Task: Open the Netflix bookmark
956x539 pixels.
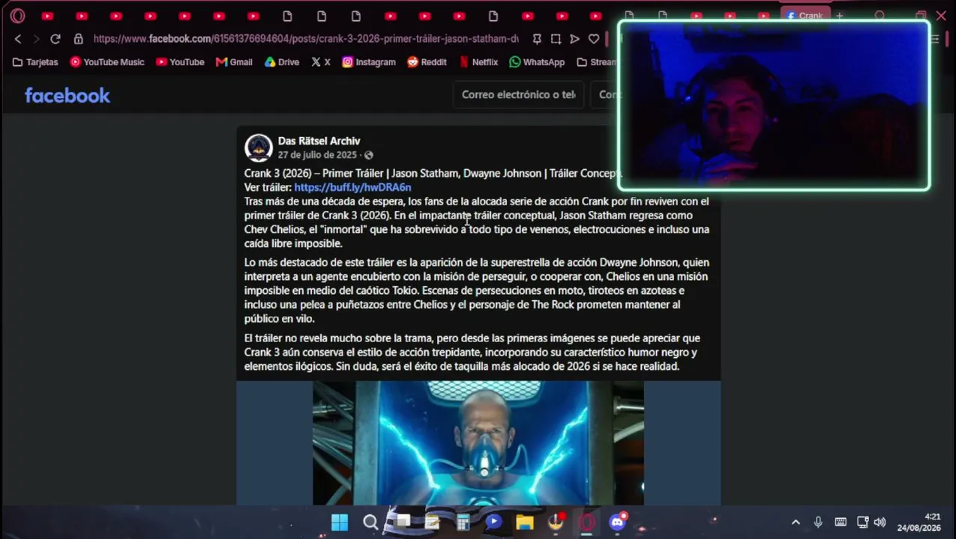Action: 478,62
